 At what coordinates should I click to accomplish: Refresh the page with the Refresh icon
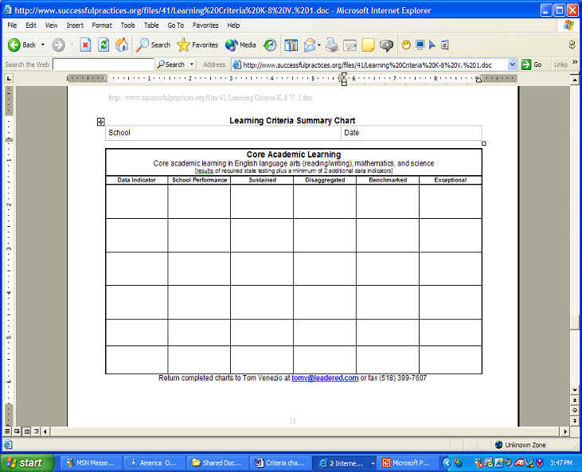pyautogui.click(x=104, y=45)
